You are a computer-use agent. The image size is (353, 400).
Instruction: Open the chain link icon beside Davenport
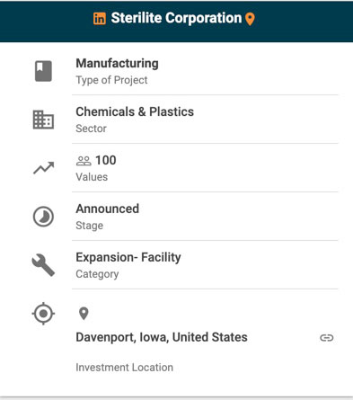click(327, 338)
